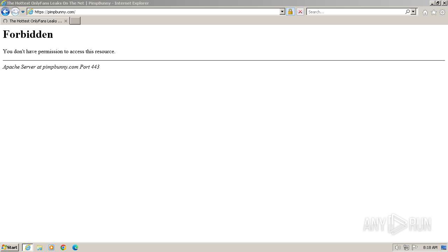Open the network tray icon
This screenshot has height=252, width=448.
[x=406, y=247]
